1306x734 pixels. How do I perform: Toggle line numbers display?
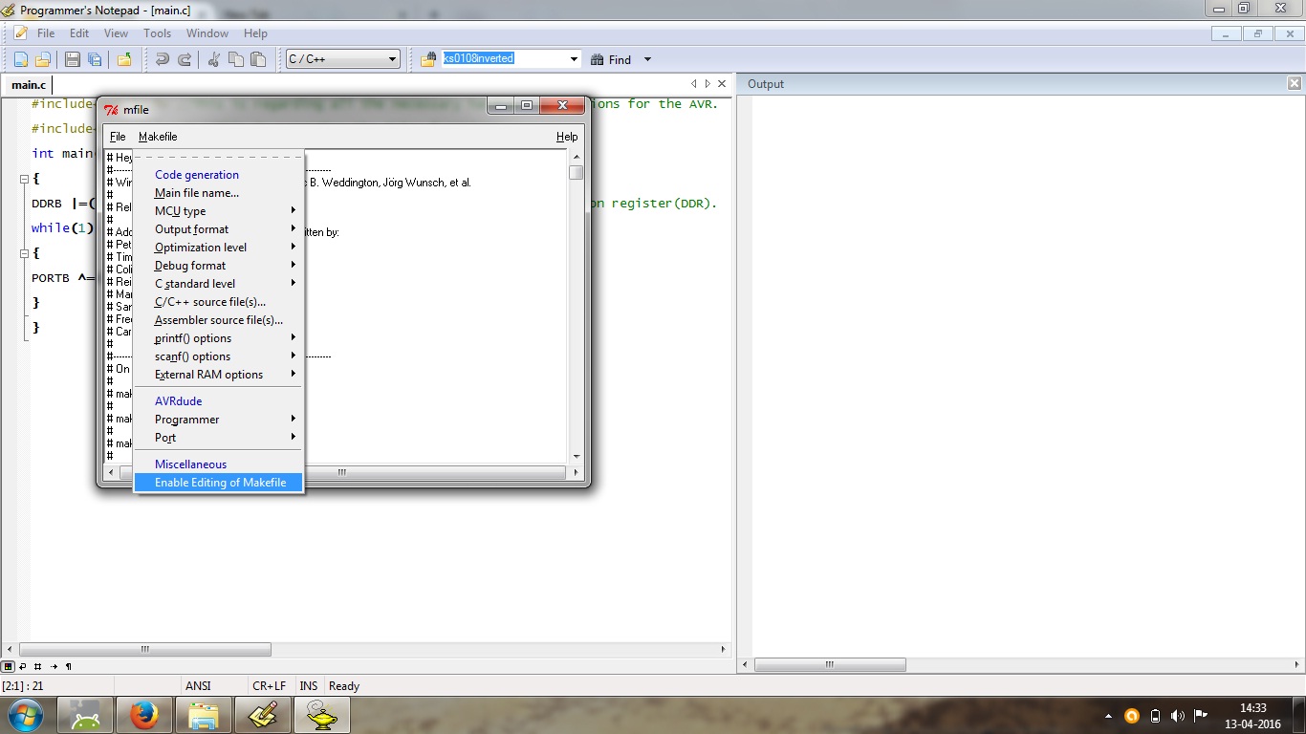click(x=37, y=667)
